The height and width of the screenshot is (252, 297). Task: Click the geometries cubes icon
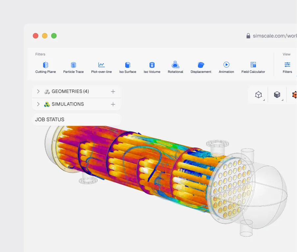tap(47, 92)
